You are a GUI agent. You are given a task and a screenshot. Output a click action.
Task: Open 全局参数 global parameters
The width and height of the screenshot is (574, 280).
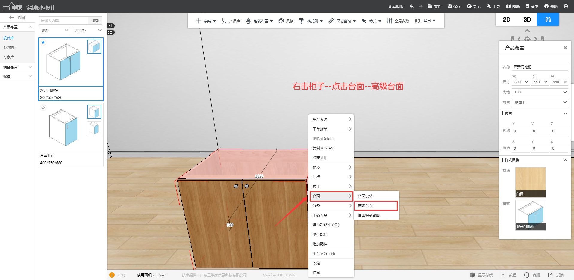coord(398,21)
